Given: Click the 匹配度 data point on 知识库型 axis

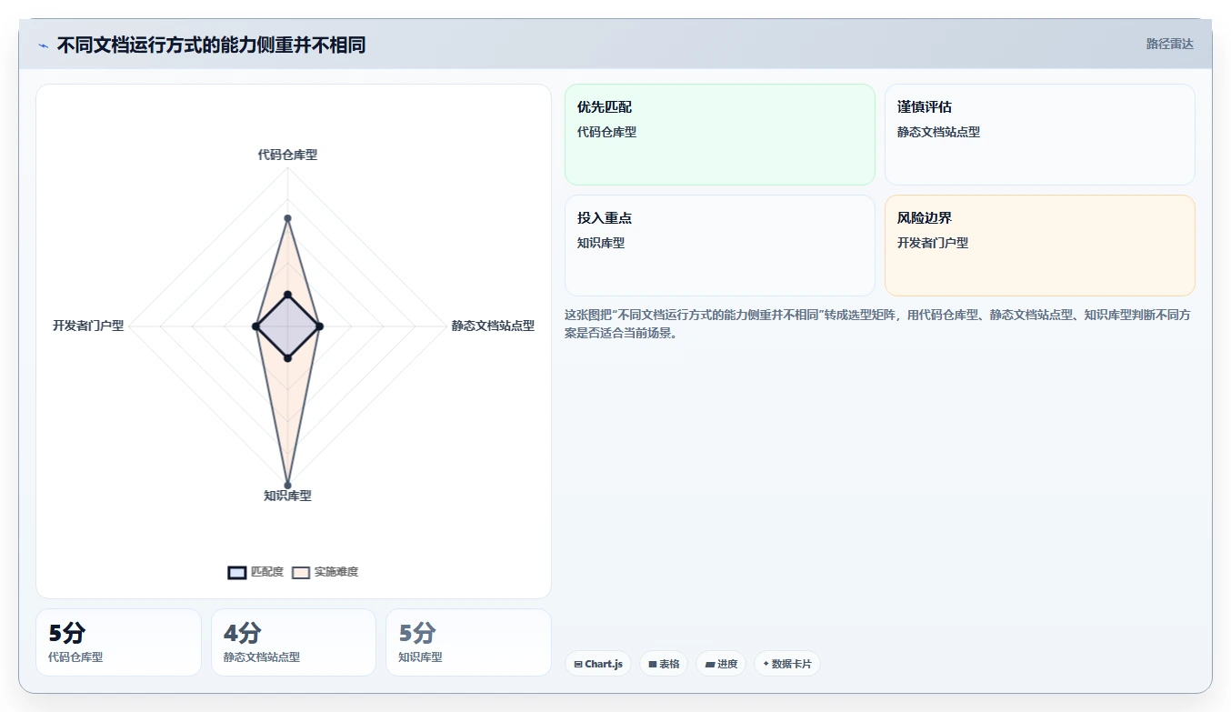Looking at the screenshot, I should [287, 358].
